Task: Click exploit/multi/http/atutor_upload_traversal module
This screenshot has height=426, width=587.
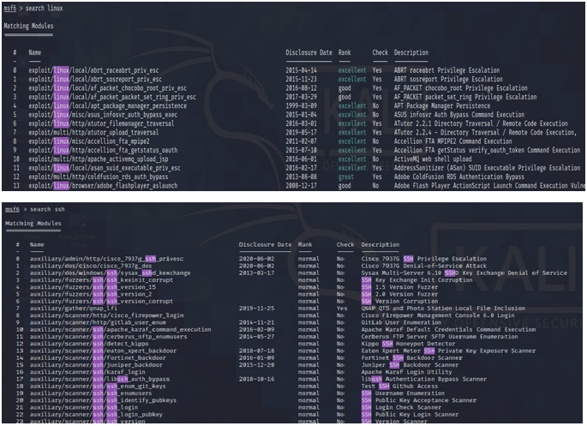Action: click(93, 133)
